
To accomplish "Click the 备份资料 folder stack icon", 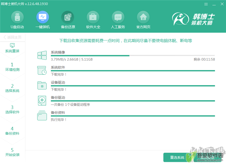I will click(x=42, y=115).
